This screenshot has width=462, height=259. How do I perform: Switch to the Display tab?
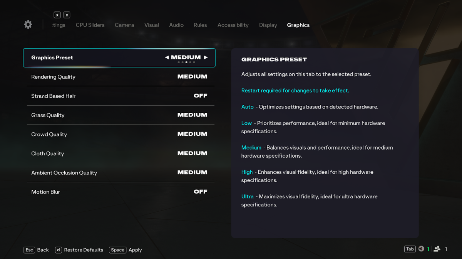(268, 25)
